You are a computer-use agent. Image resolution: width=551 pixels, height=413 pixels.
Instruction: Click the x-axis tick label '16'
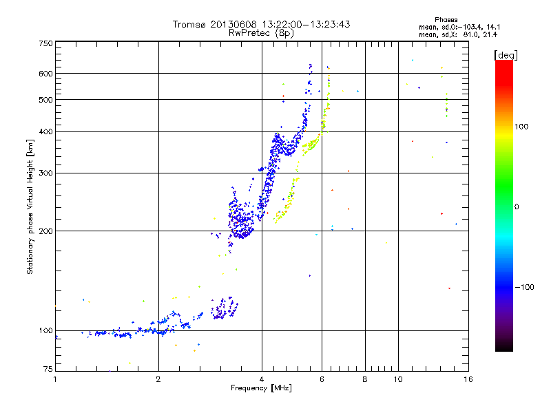coord(468,379)
